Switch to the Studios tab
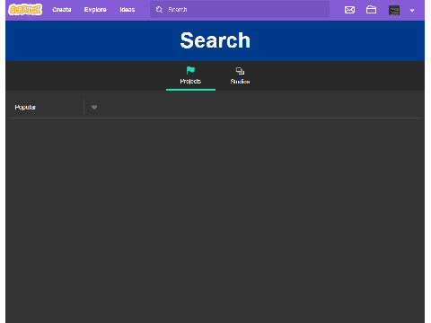The height and width of the screenshot is (323, 431). tap(240, 76)
